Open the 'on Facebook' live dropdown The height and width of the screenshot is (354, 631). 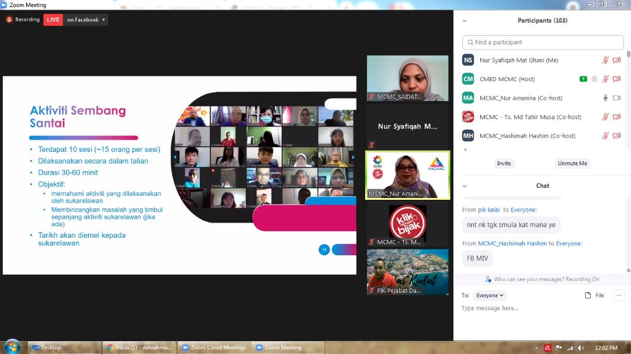coord(86,20)
